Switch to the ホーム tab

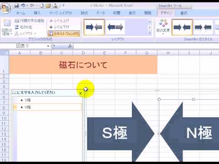click(21, 13)
